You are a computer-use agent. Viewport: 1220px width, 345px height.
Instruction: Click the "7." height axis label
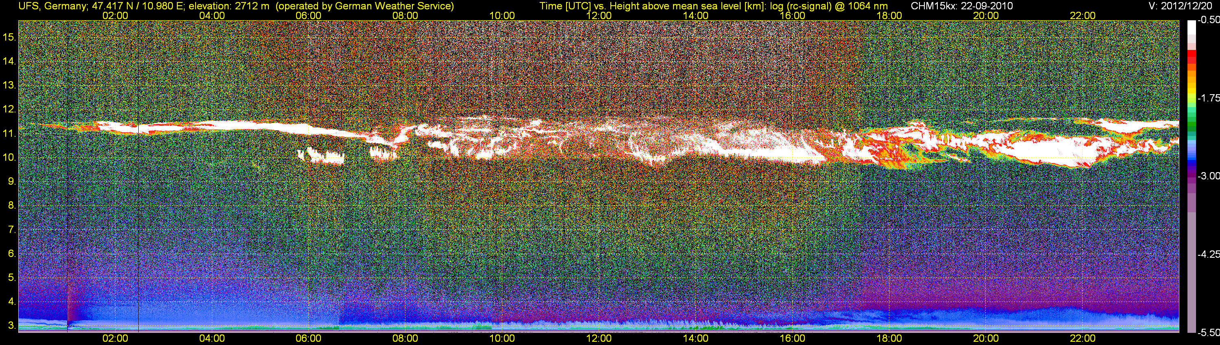coord(12,230)
